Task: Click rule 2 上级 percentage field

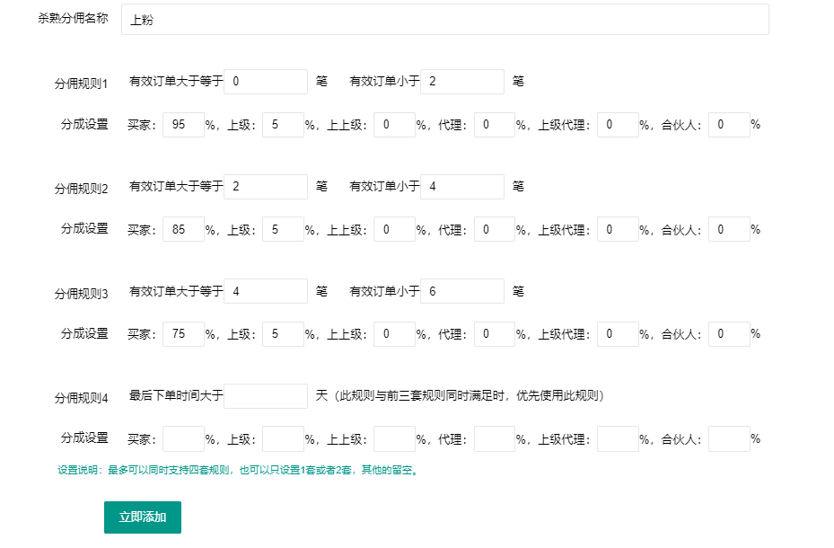Action: (x=283, y=229)
